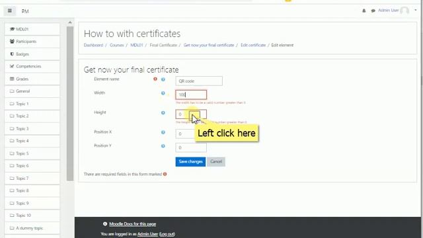Click the Courses breadcrumb link
The height and width of the screenshot is (238, 423).
point(116,45)
